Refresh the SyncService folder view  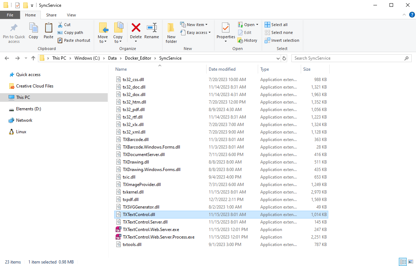pyautogui.click(x=284, y=58)
